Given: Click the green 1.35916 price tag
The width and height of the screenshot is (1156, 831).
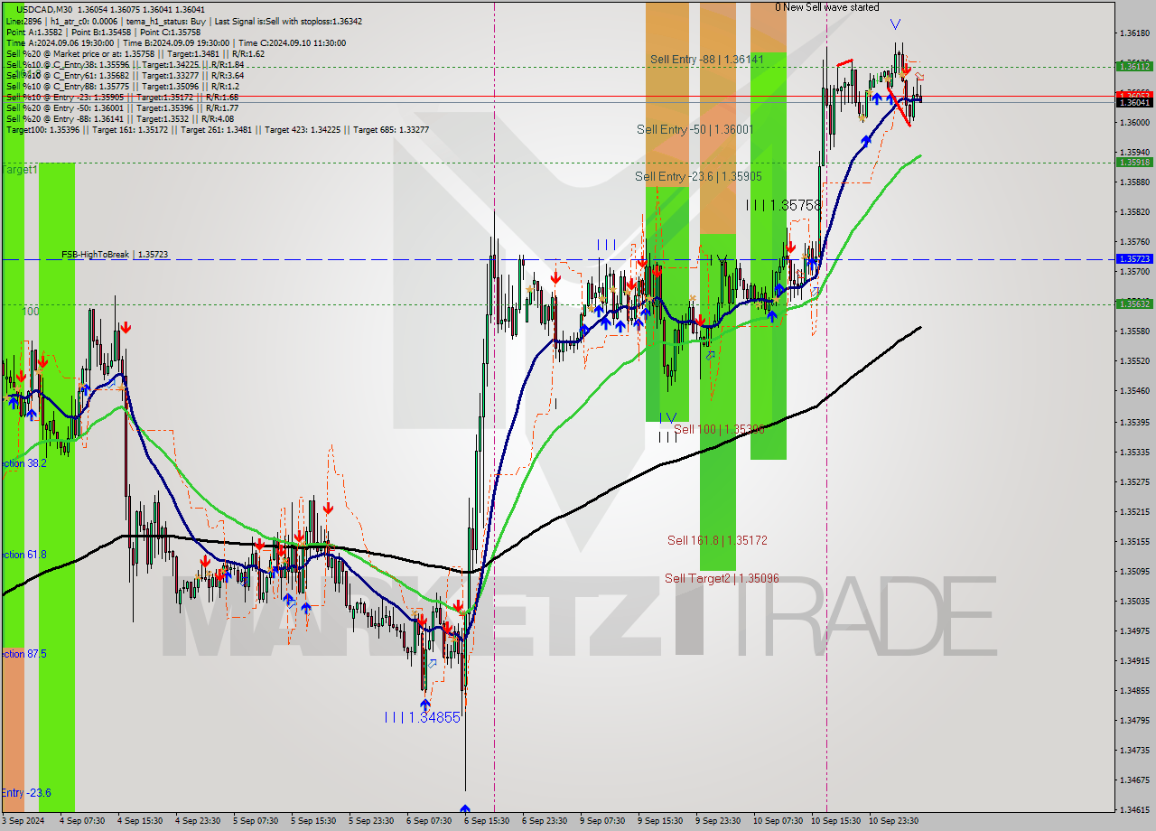Looking at the screenshot, I should point(1134,162).
